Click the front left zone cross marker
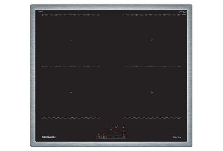The image size is (223, 151). [x=71, y=93]
